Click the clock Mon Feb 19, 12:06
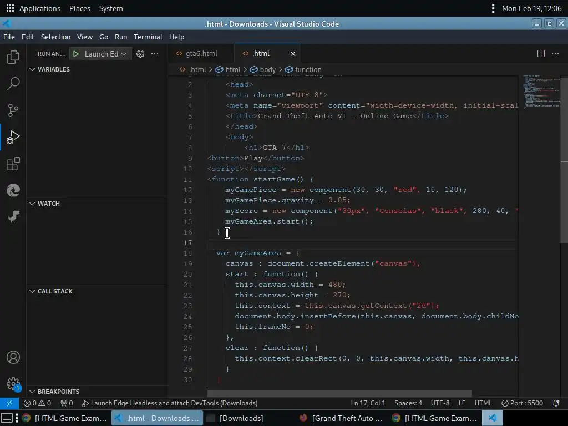This screenshot has width=568, height=426. 531,8
